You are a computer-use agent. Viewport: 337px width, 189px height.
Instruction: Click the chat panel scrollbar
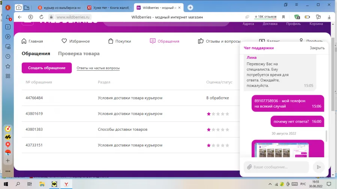tap(327, 136)
